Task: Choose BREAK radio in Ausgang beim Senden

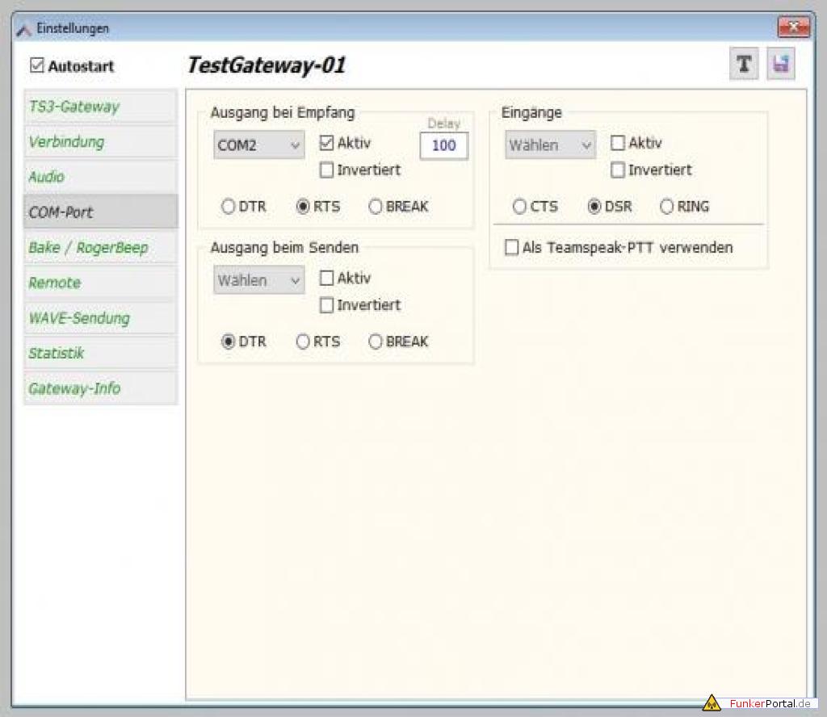Action: point(376,342)
